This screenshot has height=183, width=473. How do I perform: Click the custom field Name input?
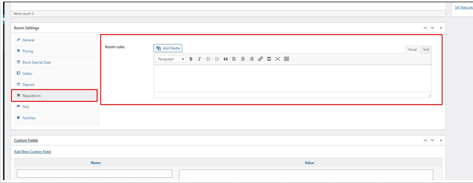(x=95, y=173)
